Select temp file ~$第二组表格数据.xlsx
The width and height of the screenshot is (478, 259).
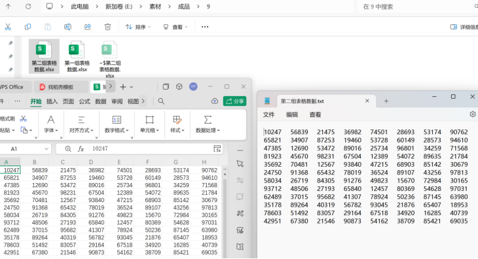tap(110, 60)
